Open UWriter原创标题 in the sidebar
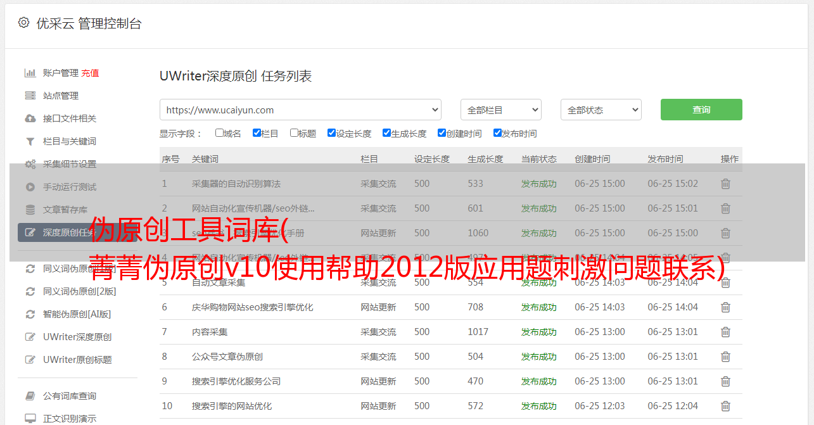The height and width of the screenshot is (425, 814). (77, 360)
